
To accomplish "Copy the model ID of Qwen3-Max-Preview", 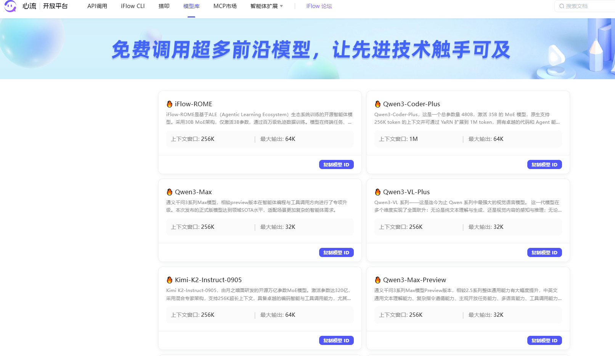I will click(544, 340).
